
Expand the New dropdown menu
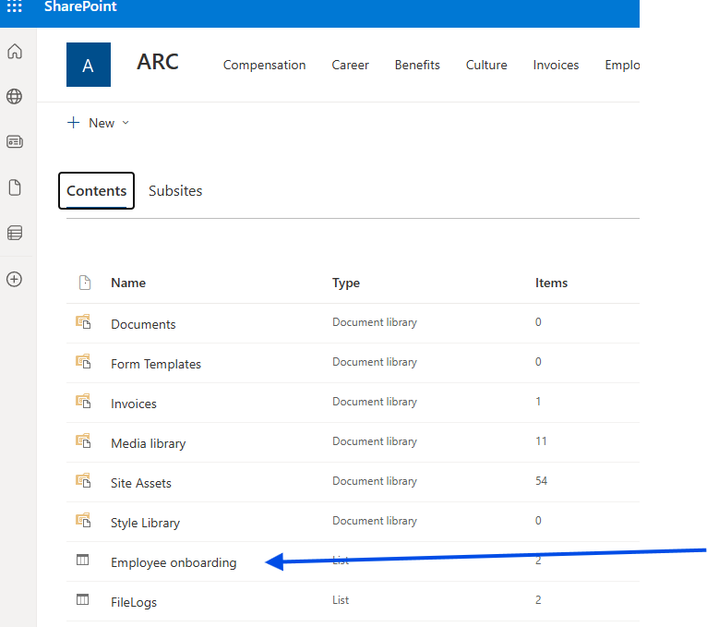pyautogui.click(x=98, y=123)
